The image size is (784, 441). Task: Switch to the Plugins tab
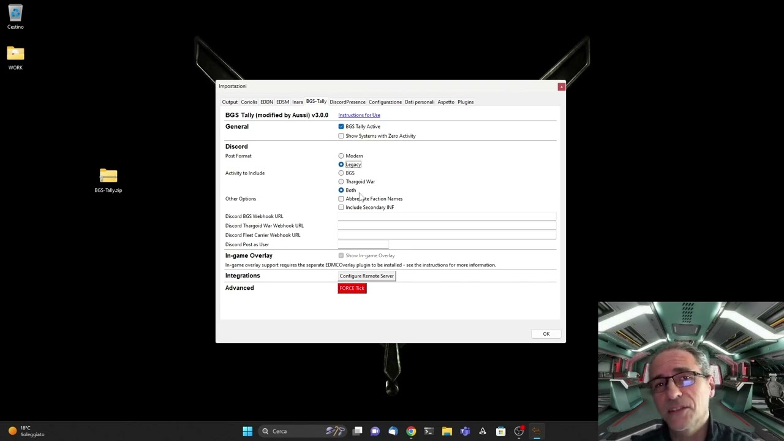pyautogui.click(x=466, y=102)
